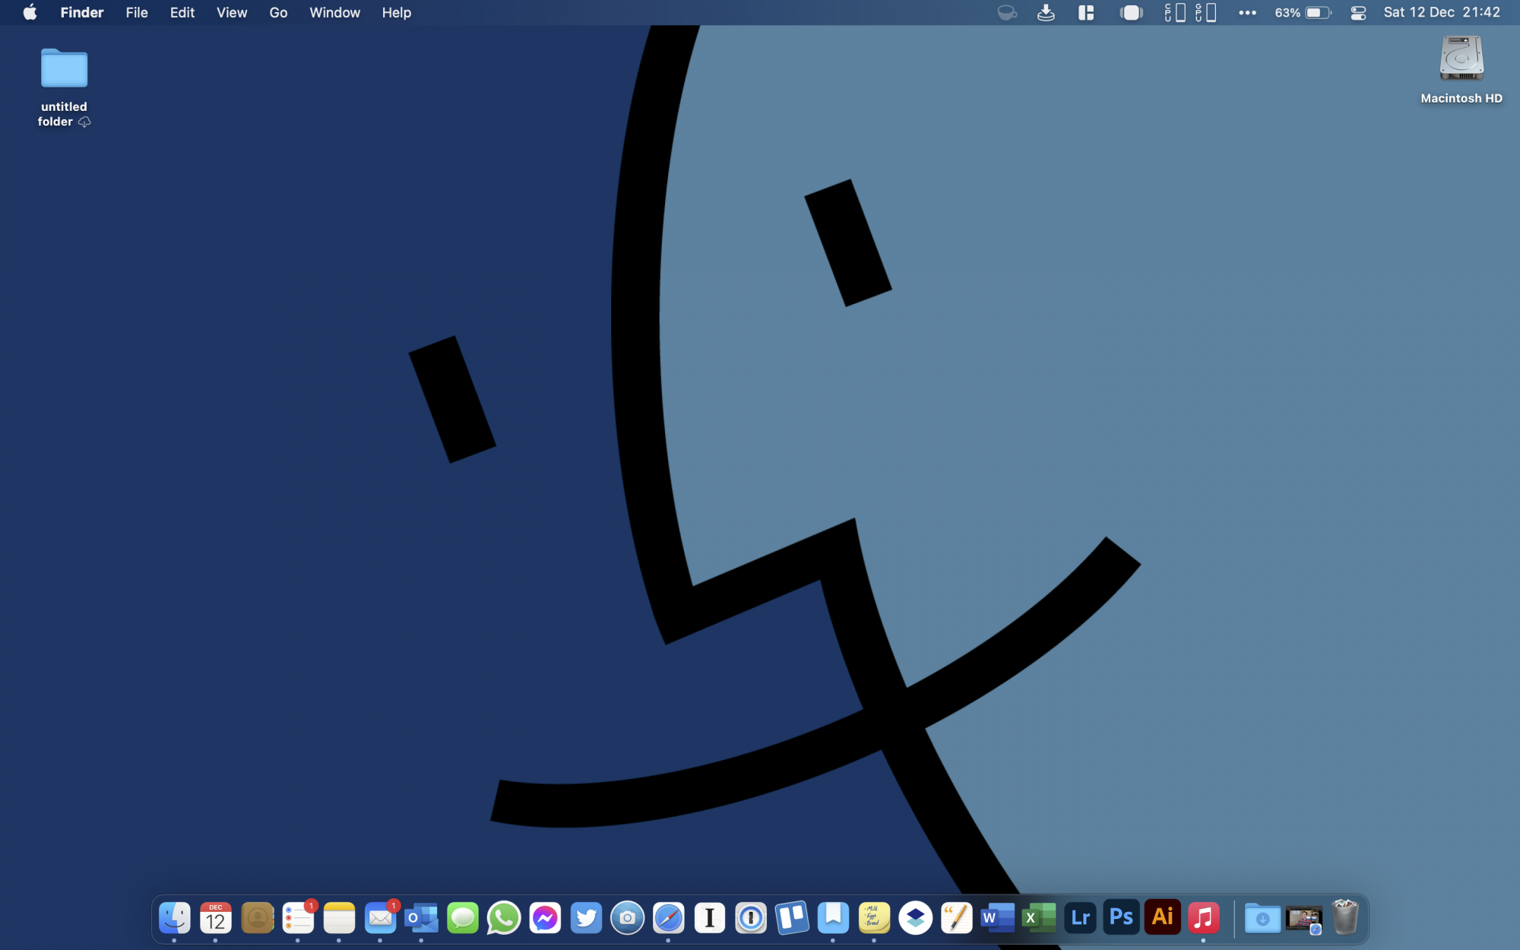Click the date and time display

pos(1441,13)
